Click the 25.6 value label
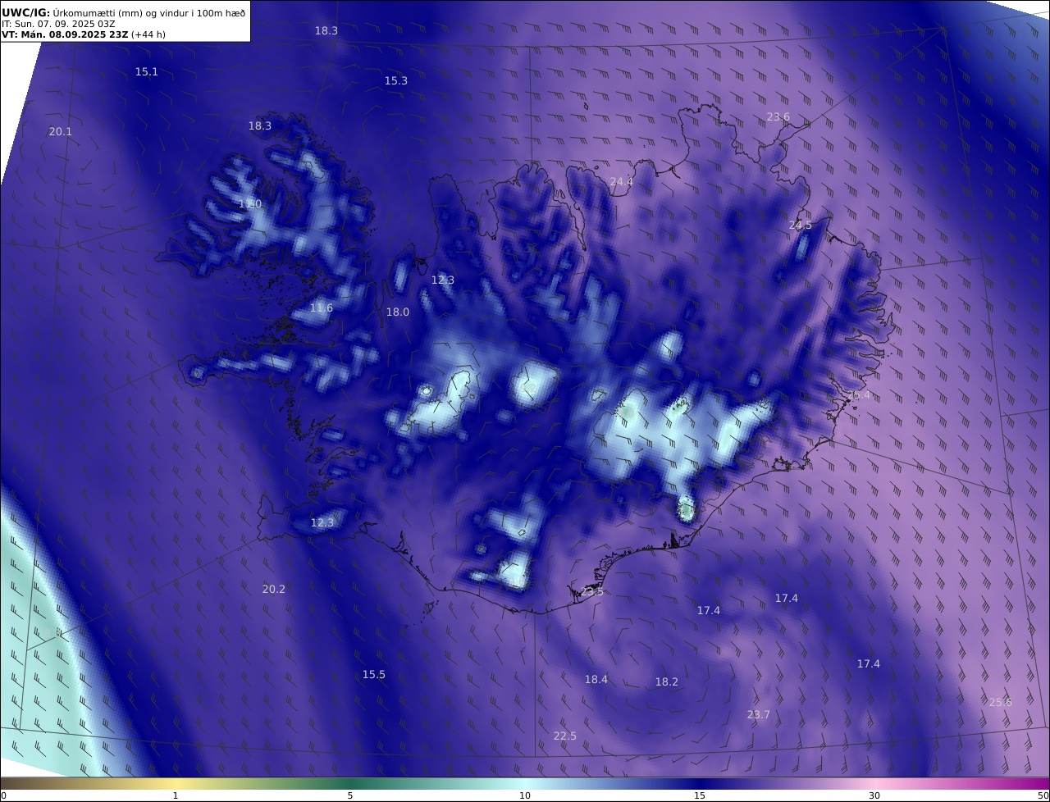 1001,703
